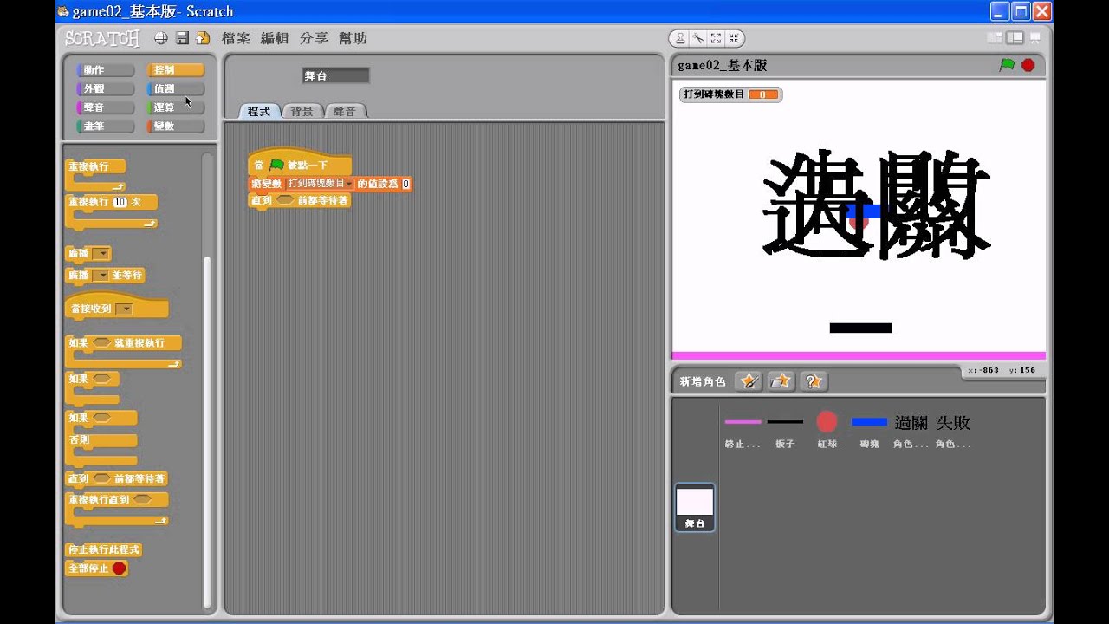Click the sprite name field 舞台
This screenshot has width=1109, height=624.
click(335, 76)
